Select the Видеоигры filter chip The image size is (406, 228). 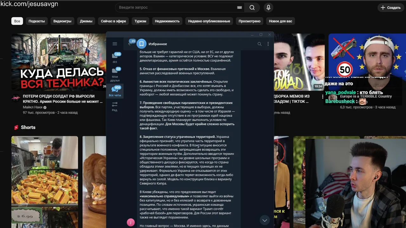click(62, 21)
